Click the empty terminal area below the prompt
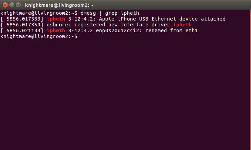 pos(125,96)
